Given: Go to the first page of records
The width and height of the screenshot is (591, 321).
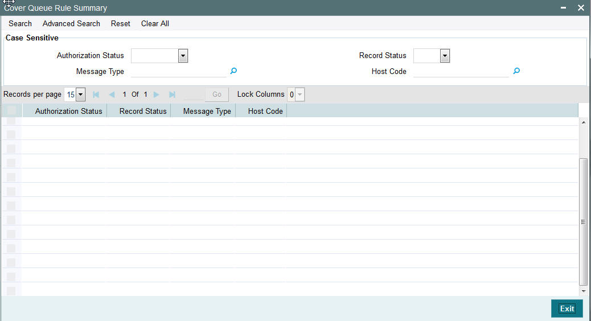Looking at the screenshot, I should [96, 94].
